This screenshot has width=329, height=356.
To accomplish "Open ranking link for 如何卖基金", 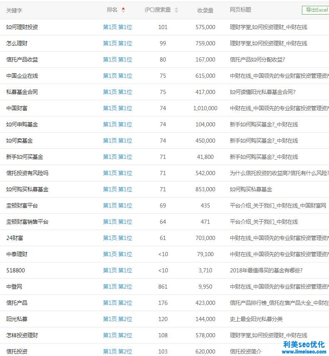I will (x=117, y=141).
